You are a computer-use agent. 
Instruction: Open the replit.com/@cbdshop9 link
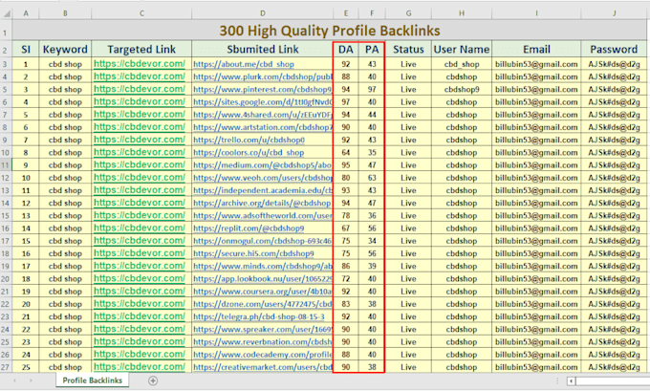249,228
